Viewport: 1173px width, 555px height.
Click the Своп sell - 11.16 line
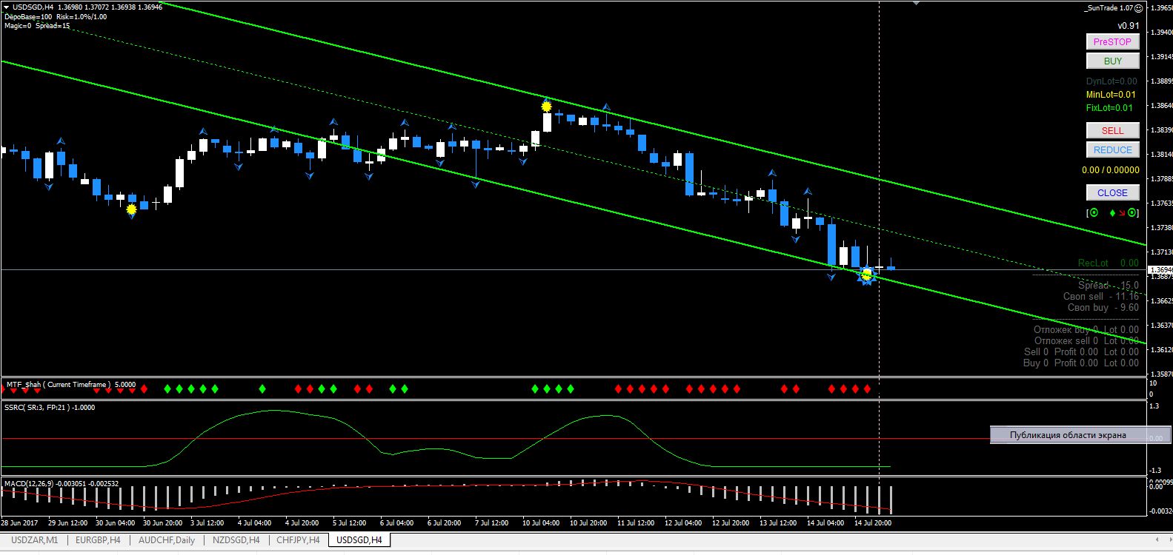tap(1101, 297)
